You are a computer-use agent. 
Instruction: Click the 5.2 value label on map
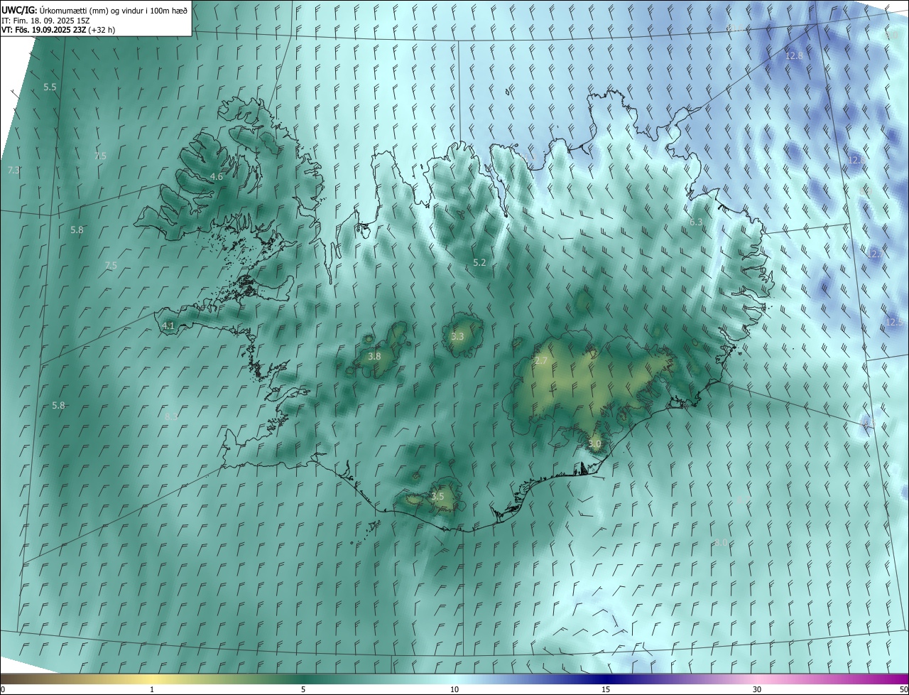point(479,262)
